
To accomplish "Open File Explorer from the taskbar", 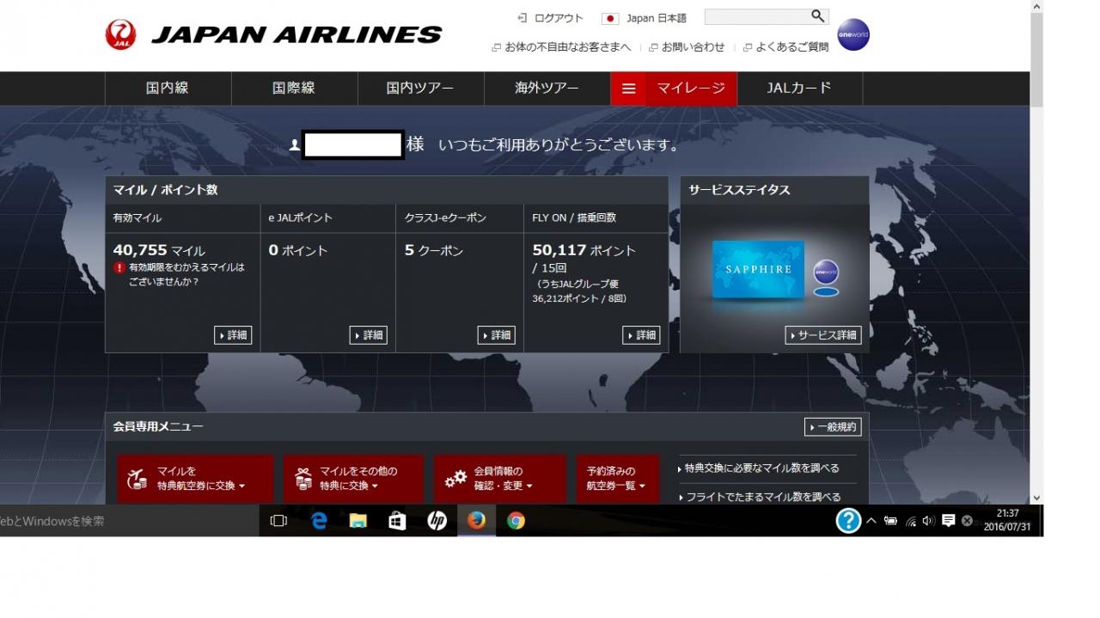I will tap(358, 521).
